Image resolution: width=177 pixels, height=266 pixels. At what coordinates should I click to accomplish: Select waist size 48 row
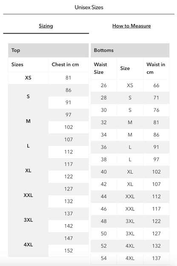click(x=130, y=221)
